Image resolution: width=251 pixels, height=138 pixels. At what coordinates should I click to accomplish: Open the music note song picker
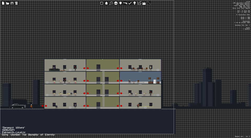111,3
